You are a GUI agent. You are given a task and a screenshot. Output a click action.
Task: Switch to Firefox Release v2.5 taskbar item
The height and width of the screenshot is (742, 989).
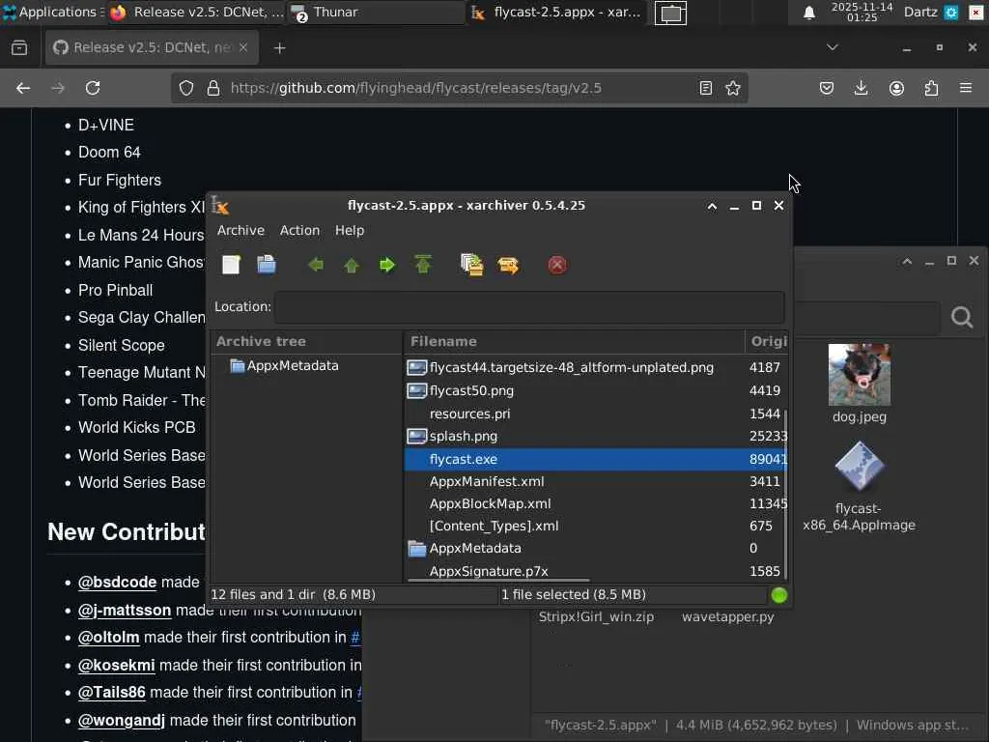click(197, 12)
